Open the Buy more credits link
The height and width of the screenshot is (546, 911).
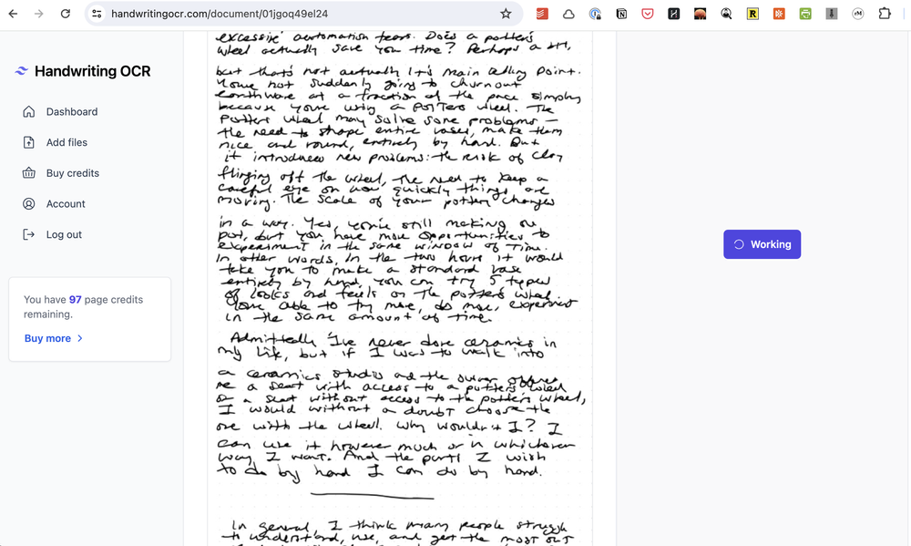[47, 337]
